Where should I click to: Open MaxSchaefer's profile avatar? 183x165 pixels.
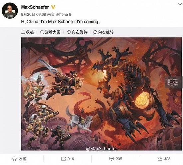coord(10,11)
